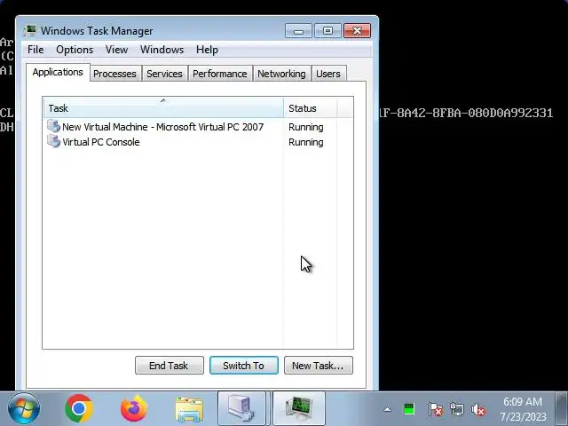Click Running status of Virtual PC Console
This screenshot has width=568, height=426.
306,142
